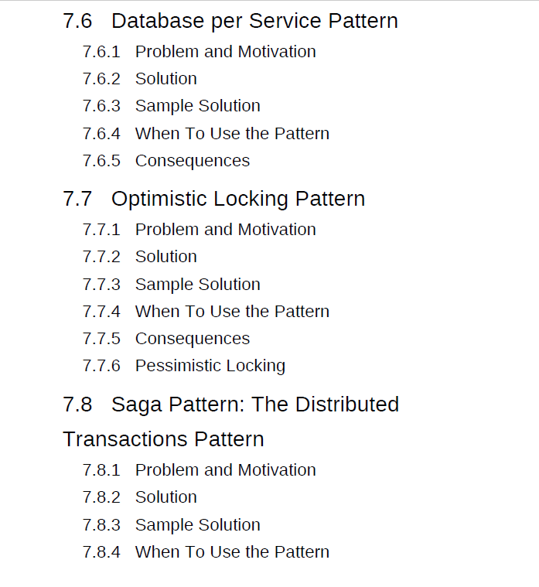This screenshot has width=539, height=587.
Task: Navigate to 7.7.6 Pessimistic Locking
Action: tap(210, 366)
